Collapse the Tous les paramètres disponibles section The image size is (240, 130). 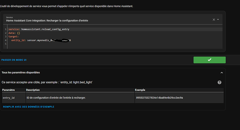[x=222, y=73]
